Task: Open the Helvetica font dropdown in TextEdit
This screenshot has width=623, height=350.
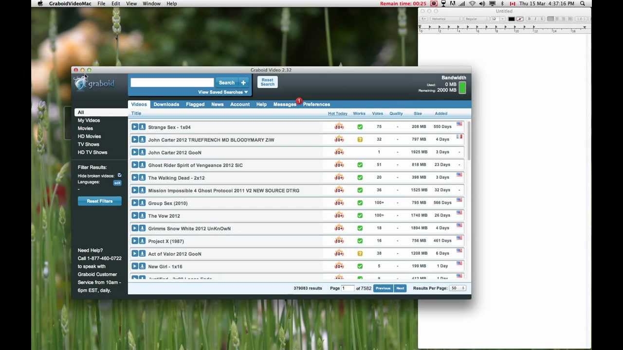Action: pos(446,19)
